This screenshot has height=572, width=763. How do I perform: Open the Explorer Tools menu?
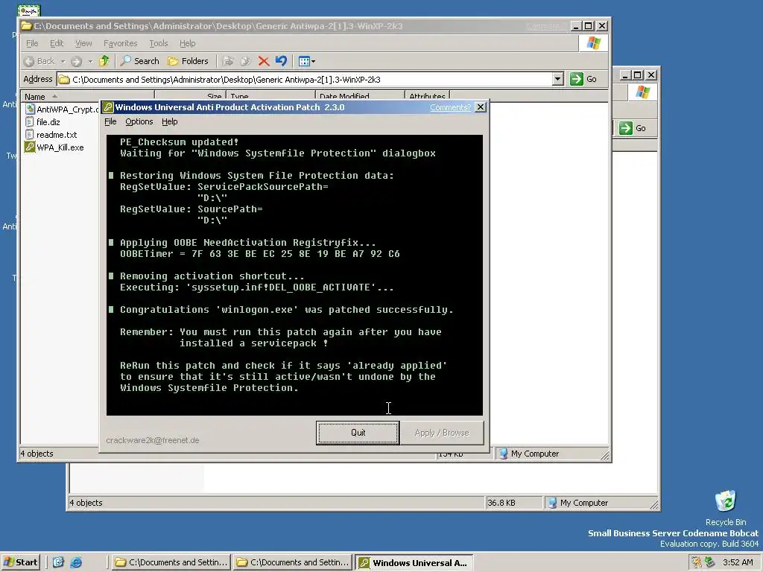[158, 43]
